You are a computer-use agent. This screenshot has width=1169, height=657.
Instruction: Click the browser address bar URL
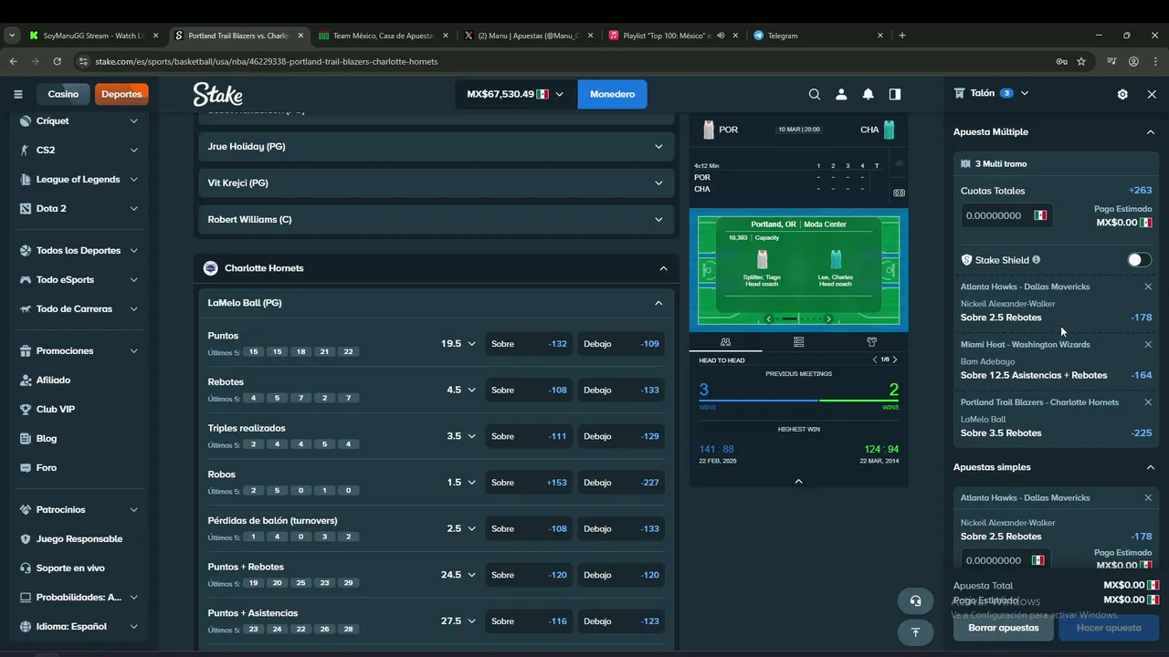267,61
